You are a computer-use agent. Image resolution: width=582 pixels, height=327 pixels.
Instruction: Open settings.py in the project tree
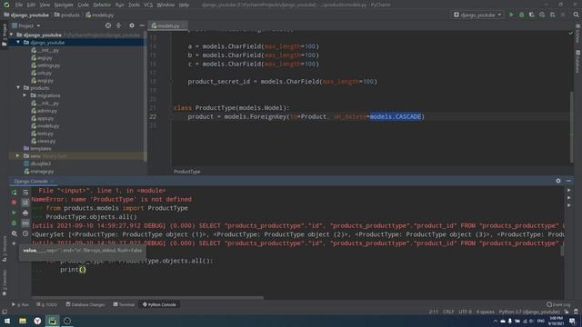[x=45, y=65]
